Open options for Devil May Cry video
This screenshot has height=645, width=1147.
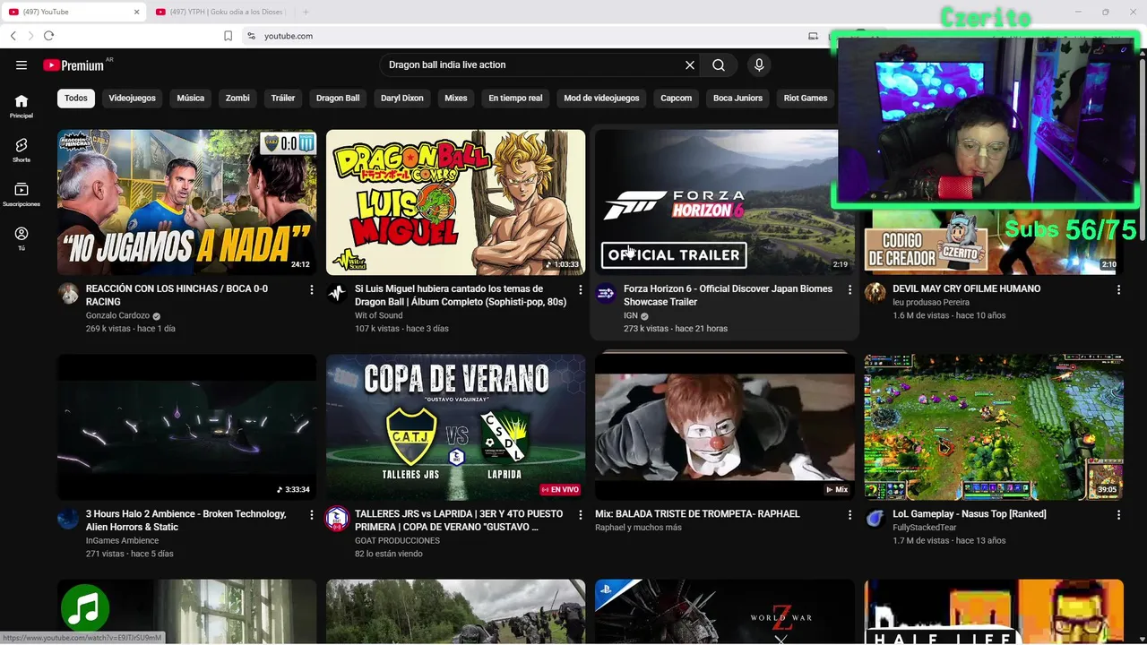[1118, 289]
